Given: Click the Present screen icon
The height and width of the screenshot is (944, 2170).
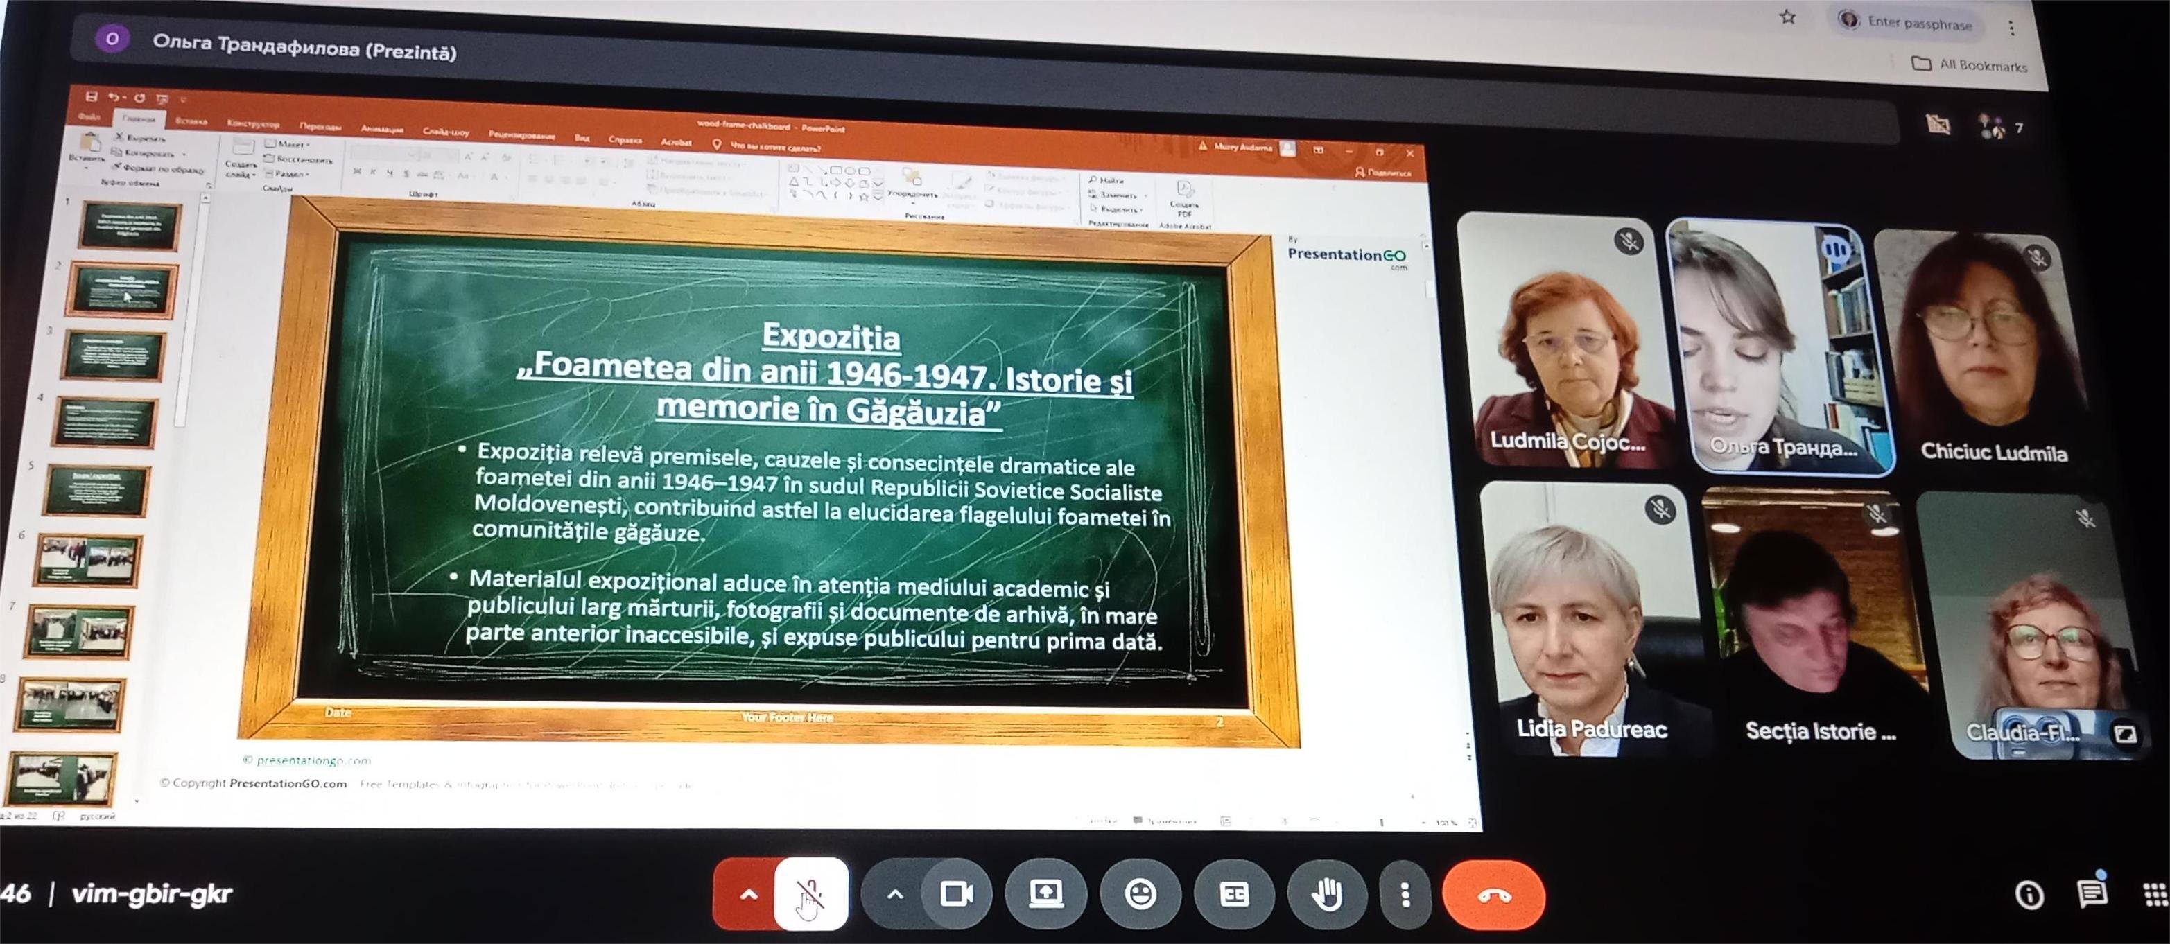Looking at the screenshot, I should pyautogui.click(x=1046, y=893).
